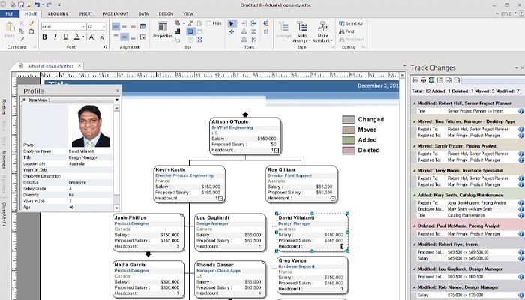
Task: Click the Changed legend color swatch
Action: [x=349, y=119]
